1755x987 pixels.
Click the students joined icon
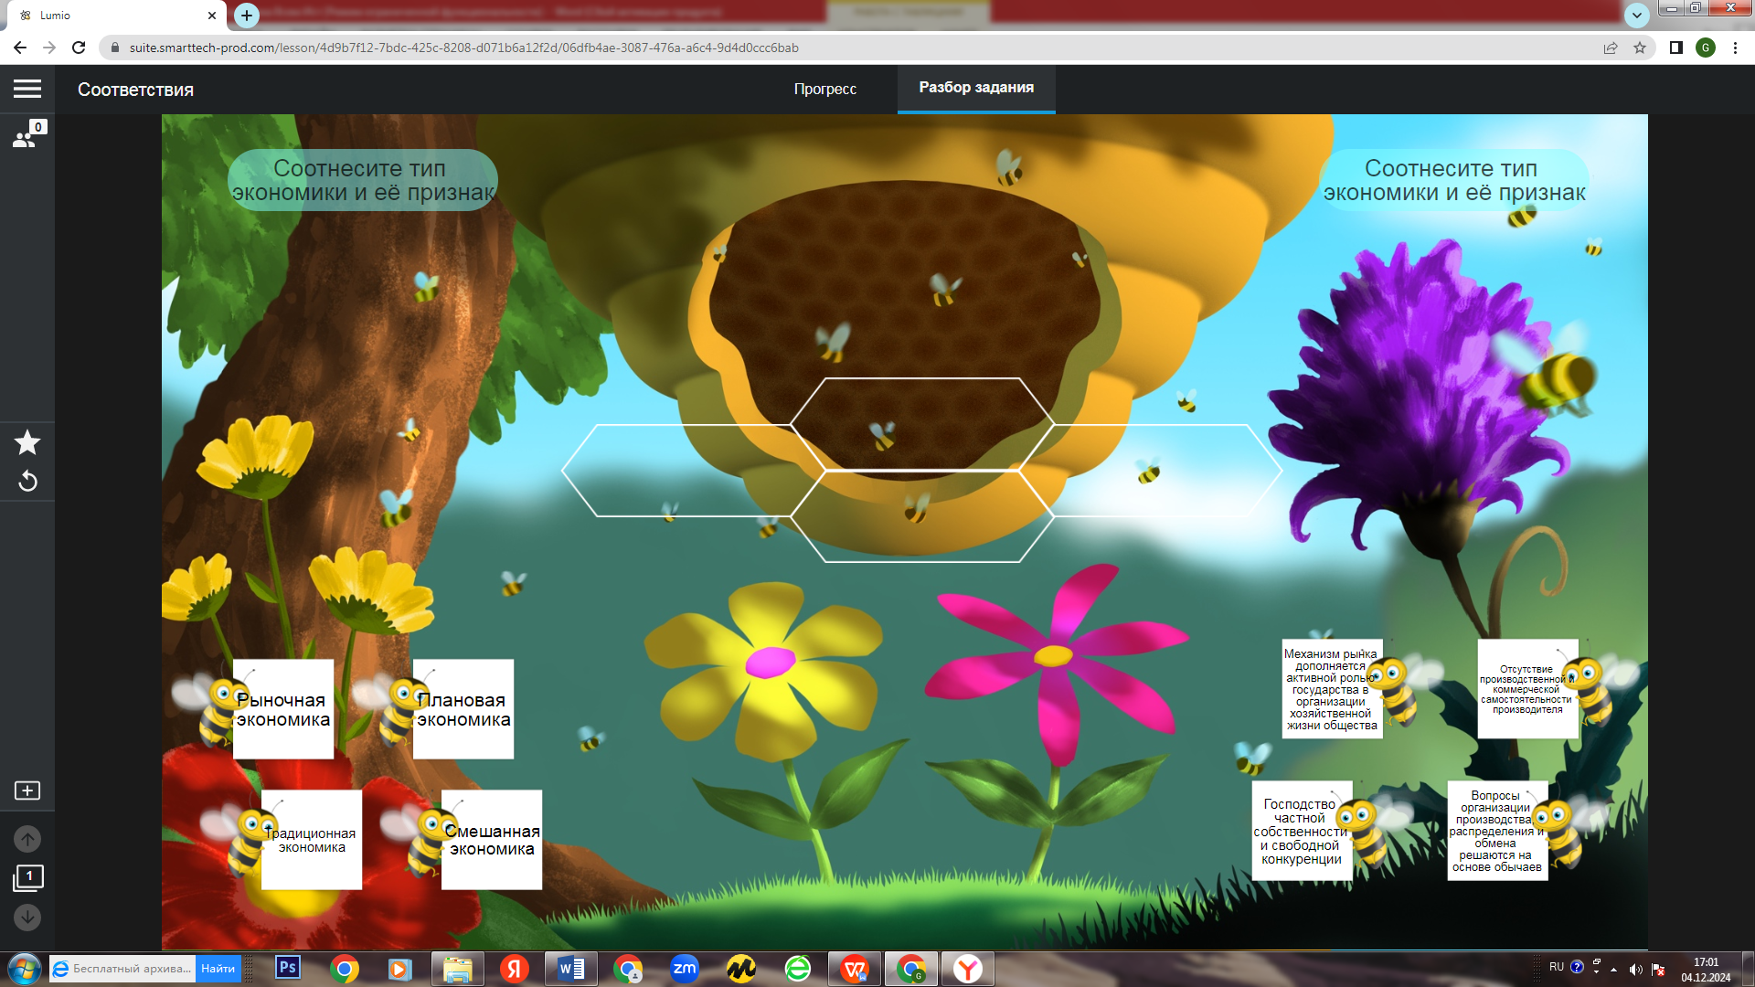point(25,138)
